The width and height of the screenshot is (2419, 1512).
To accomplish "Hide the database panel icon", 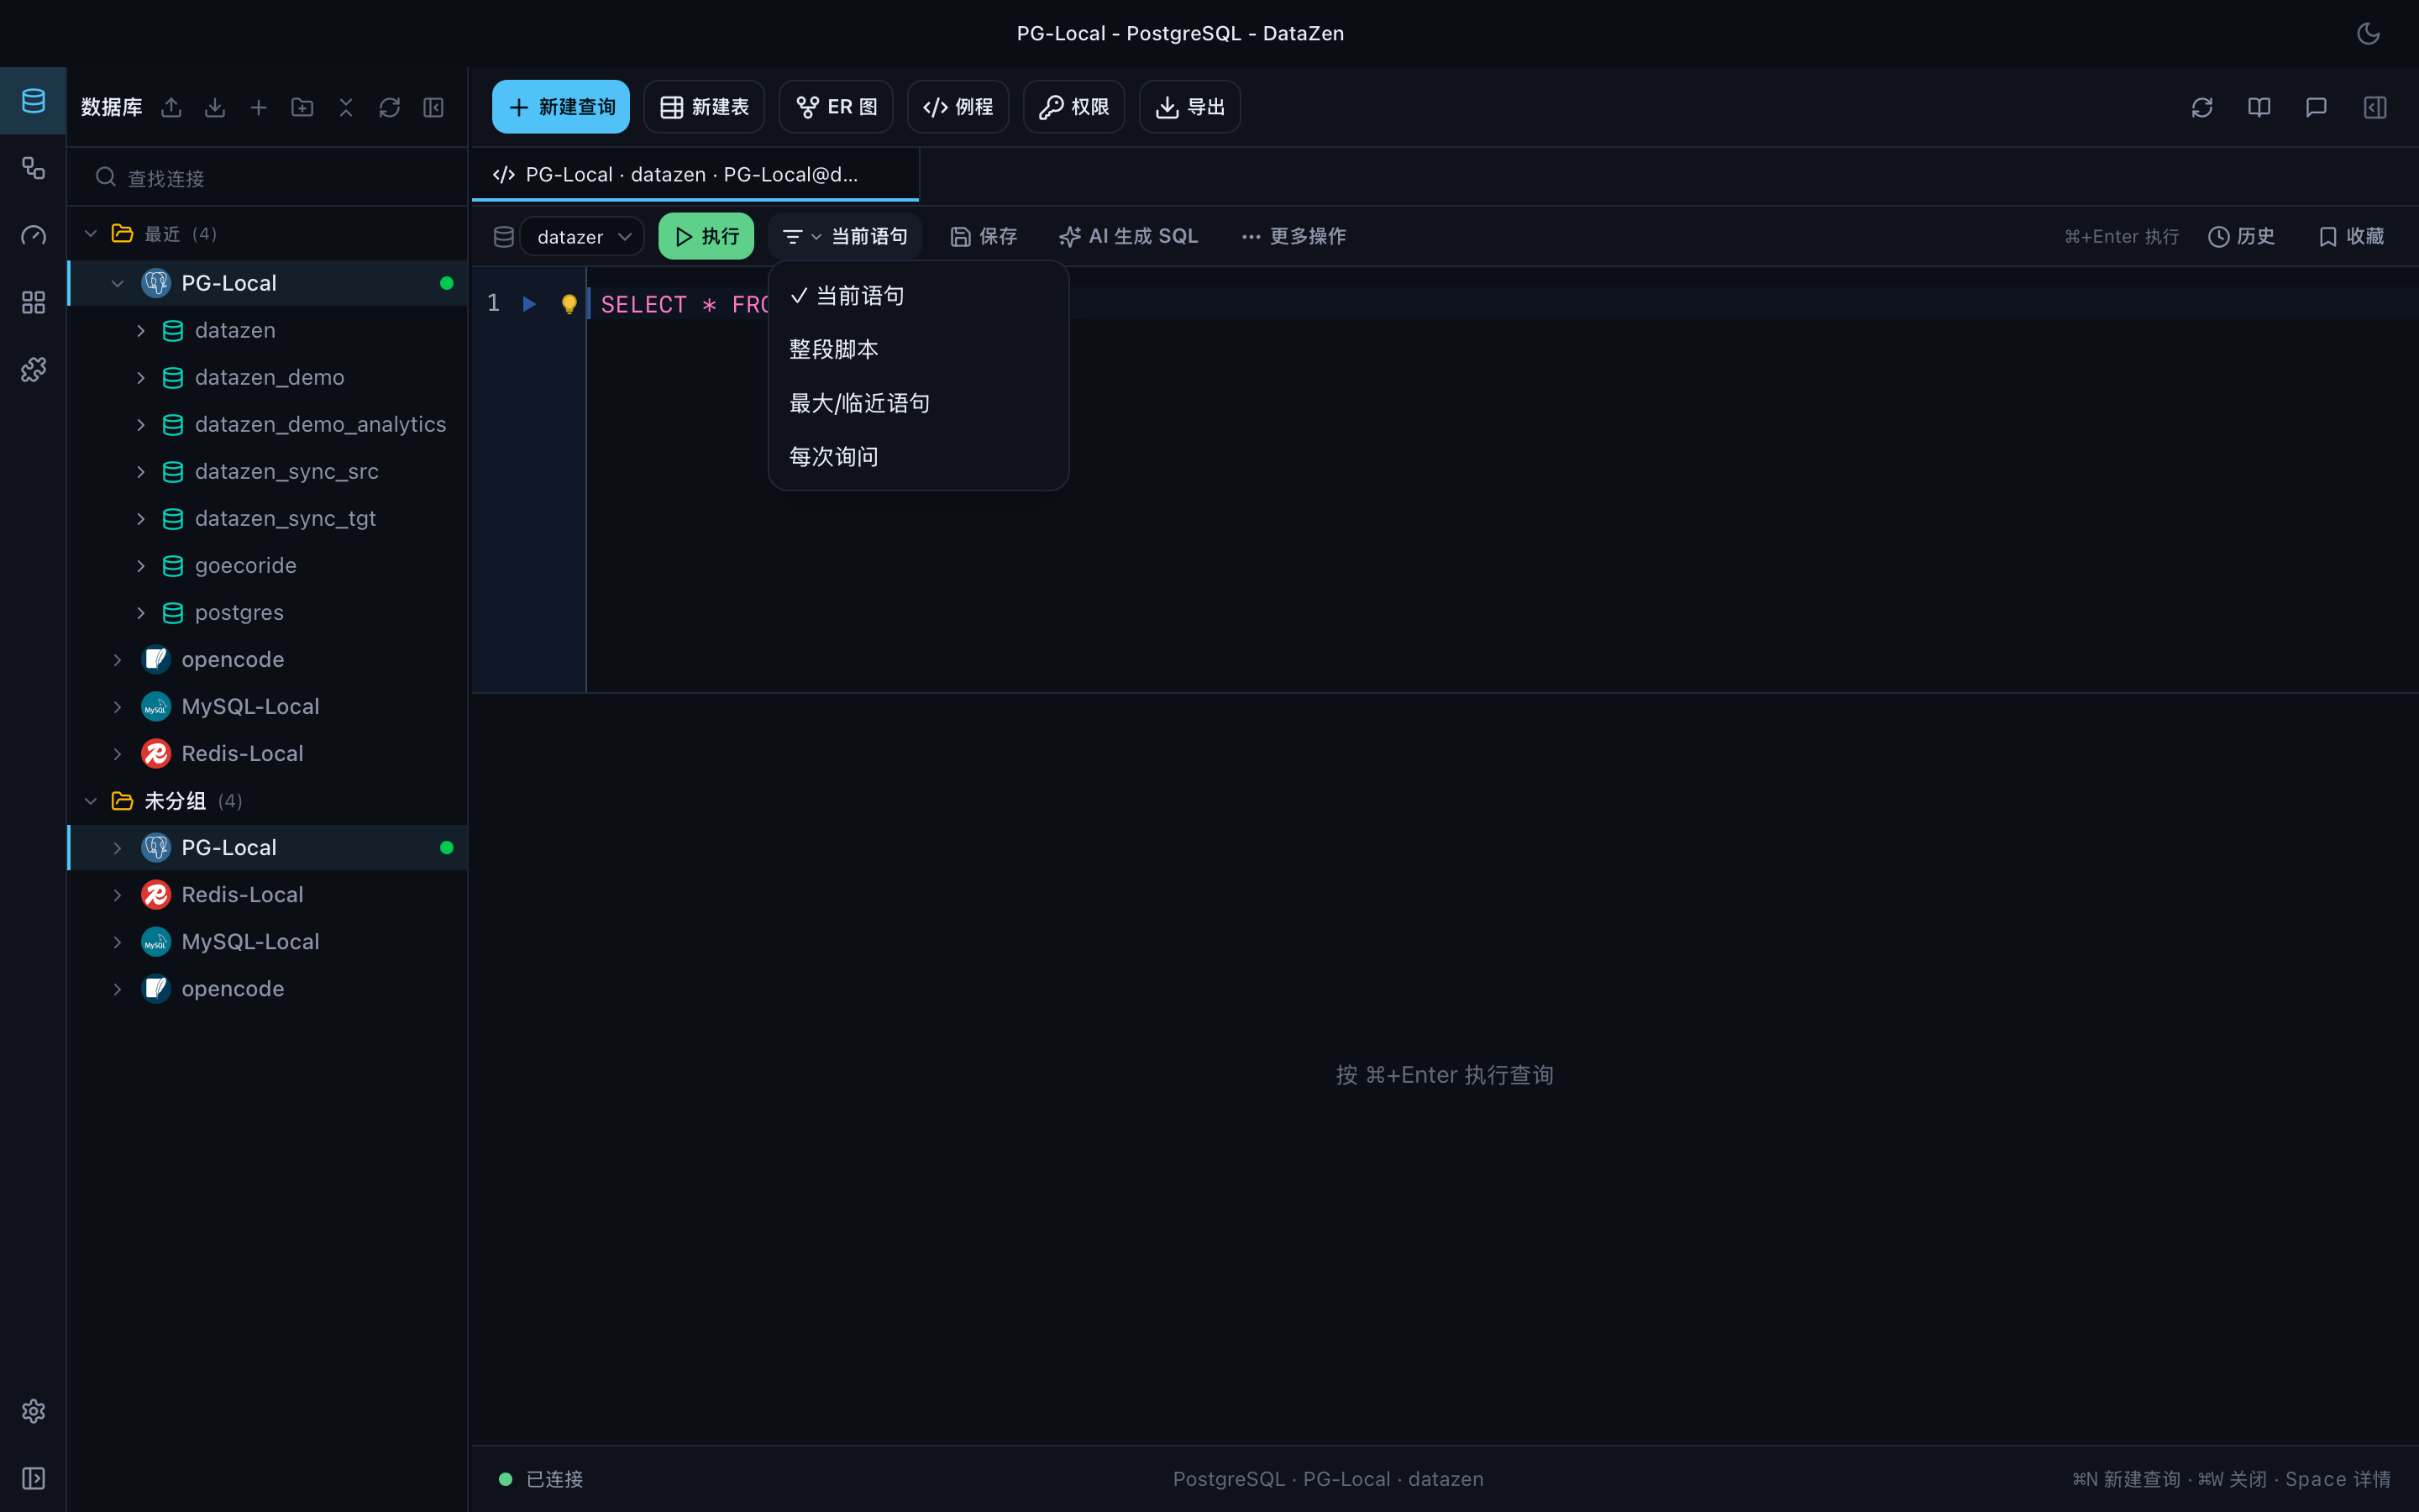I will click(x=433, y=107).
